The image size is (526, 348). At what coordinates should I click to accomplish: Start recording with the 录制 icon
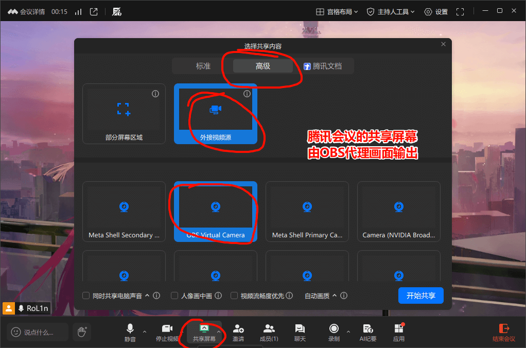coord(334,333)
